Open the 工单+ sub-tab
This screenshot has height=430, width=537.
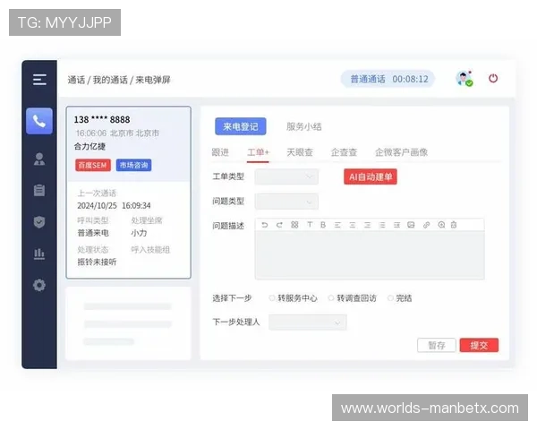pyautogui.click(x=259, y=152)
